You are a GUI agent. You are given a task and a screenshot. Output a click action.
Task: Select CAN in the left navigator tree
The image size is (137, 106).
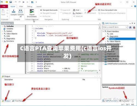(x=8, y=36)
